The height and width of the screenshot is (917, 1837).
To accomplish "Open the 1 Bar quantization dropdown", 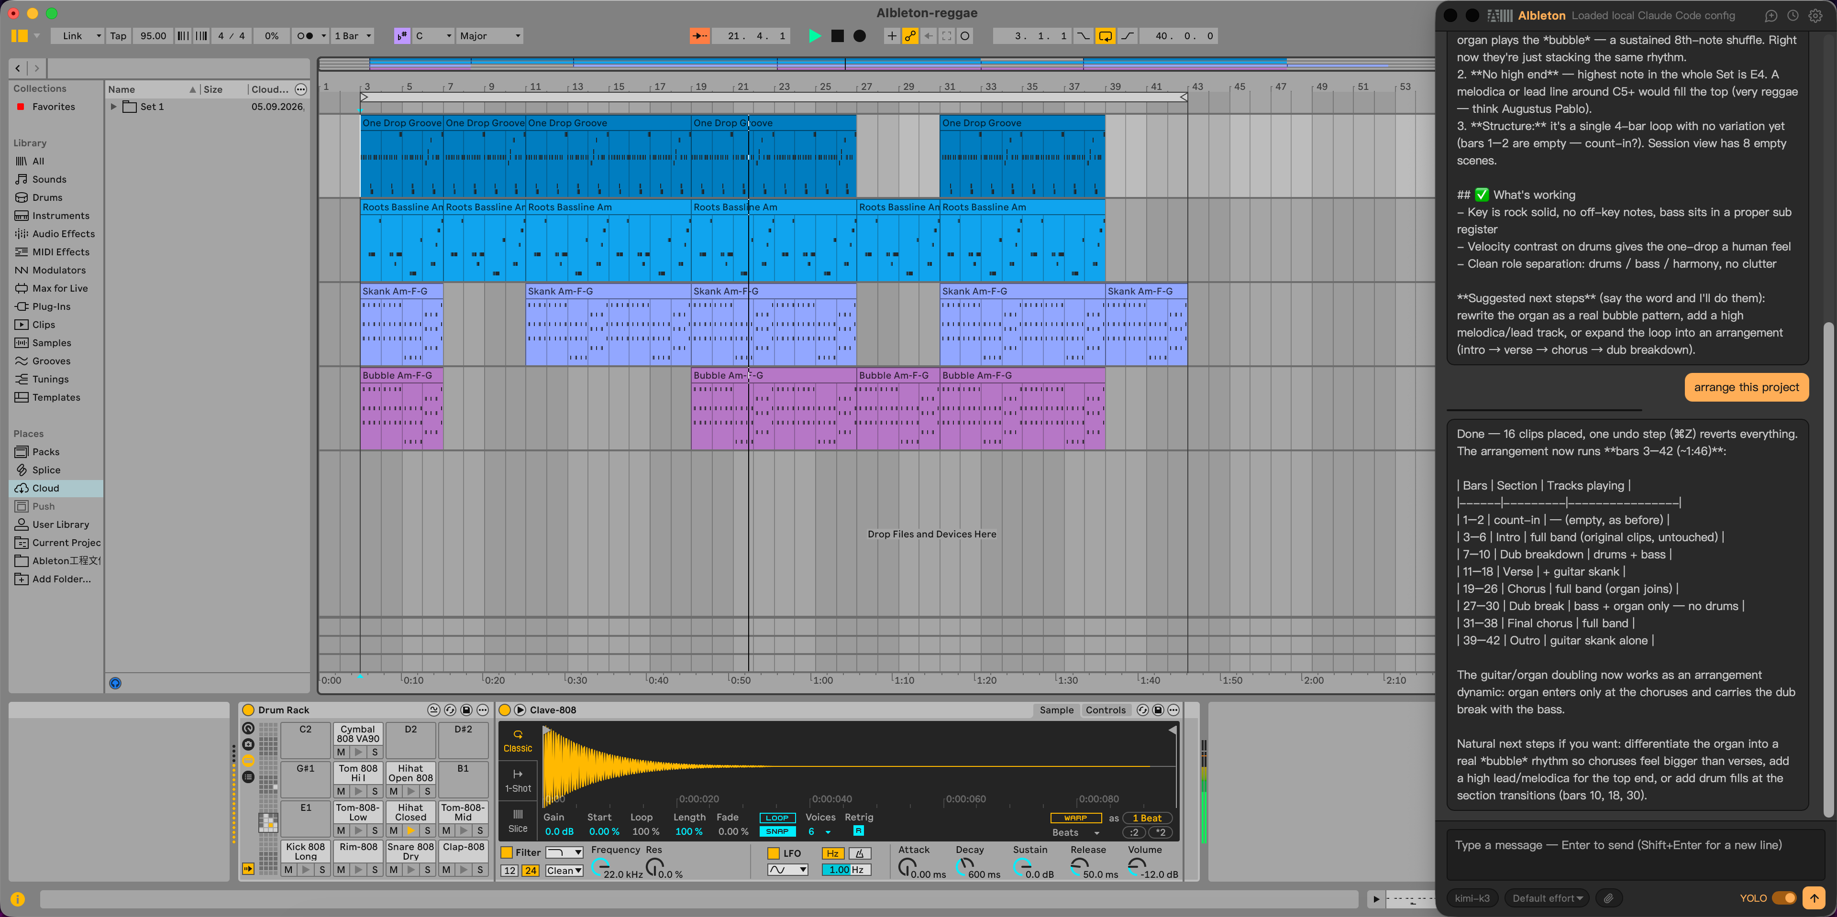I will (x=353, y=36).
